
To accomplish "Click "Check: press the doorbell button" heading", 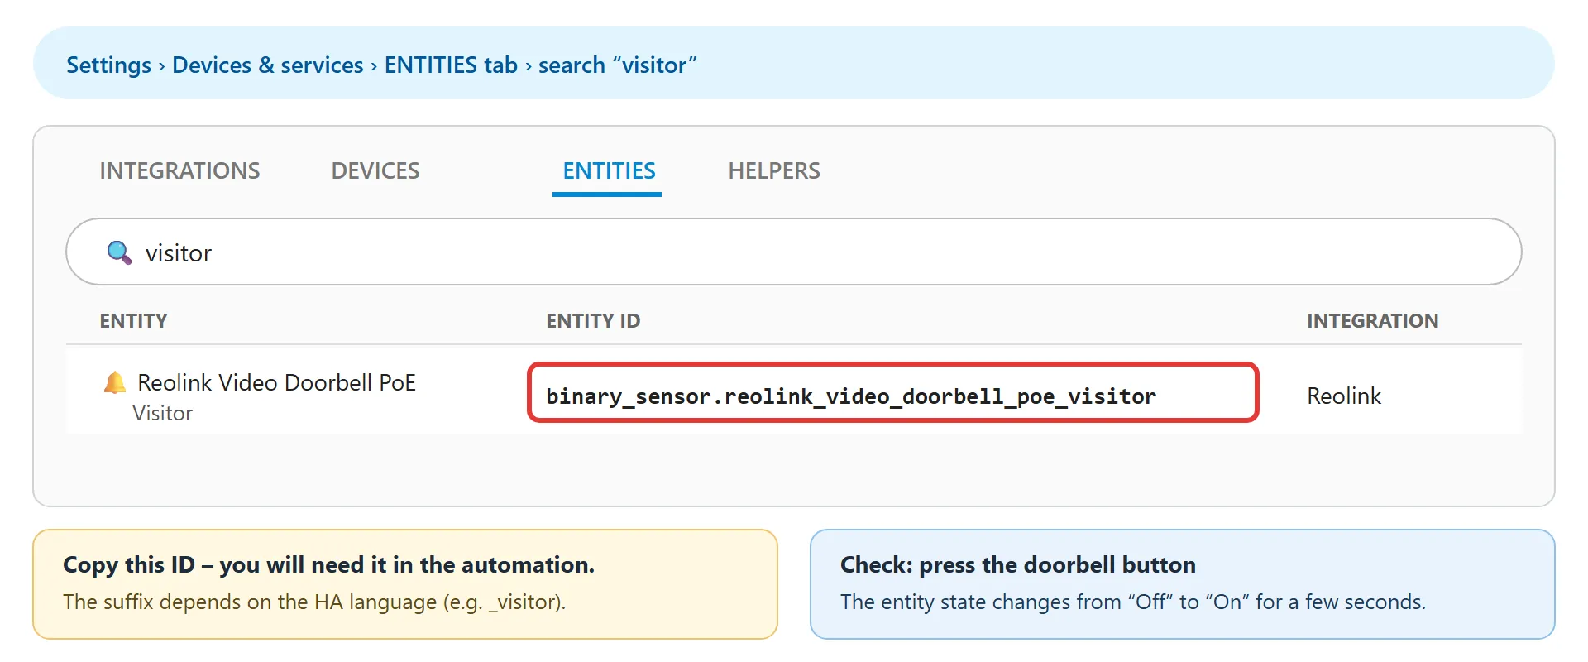I will (1018, 564).
